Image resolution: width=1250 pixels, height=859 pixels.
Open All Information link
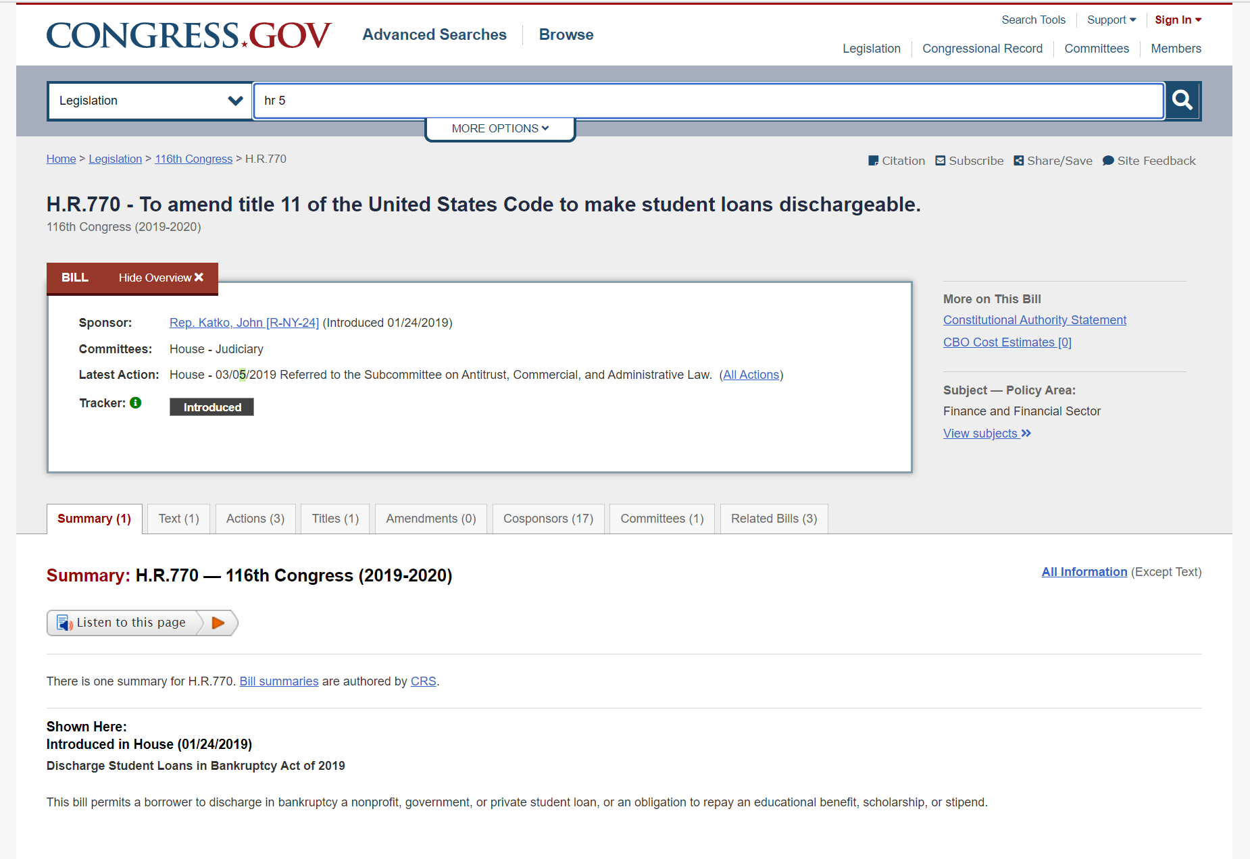[1084, 572]
